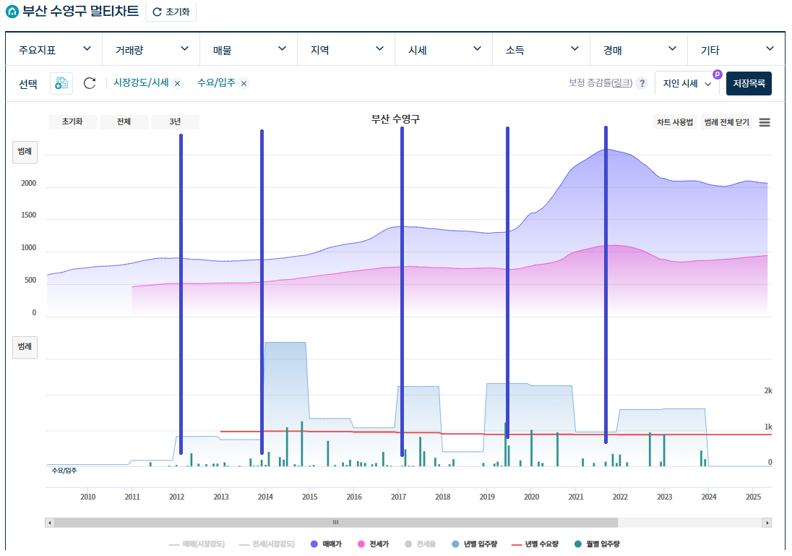Open the 시세 dropdown
This screenshot has width=792, height=556.
[x=444, y=50]
